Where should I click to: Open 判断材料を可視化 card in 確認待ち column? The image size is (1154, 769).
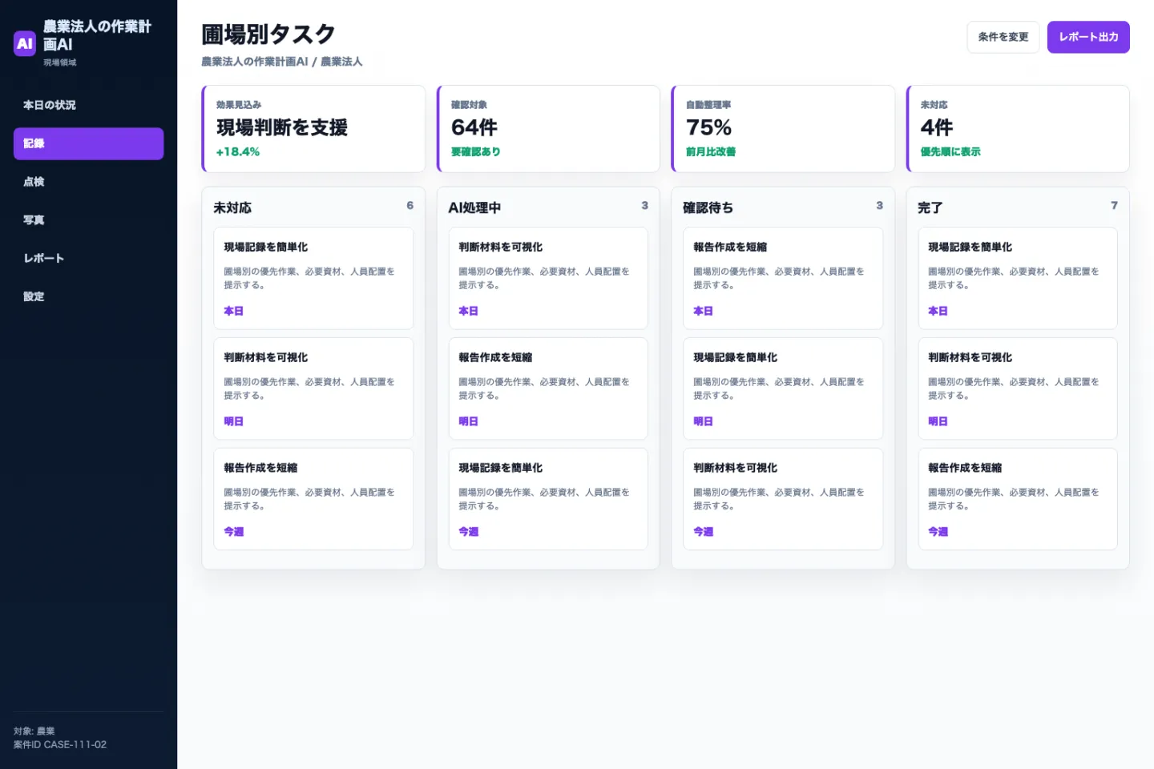coord(783,499)
